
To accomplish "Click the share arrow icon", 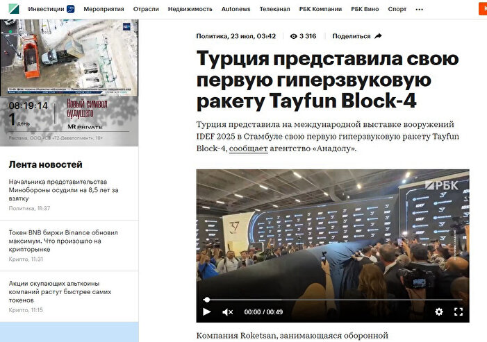I will [x=378, y=36].
